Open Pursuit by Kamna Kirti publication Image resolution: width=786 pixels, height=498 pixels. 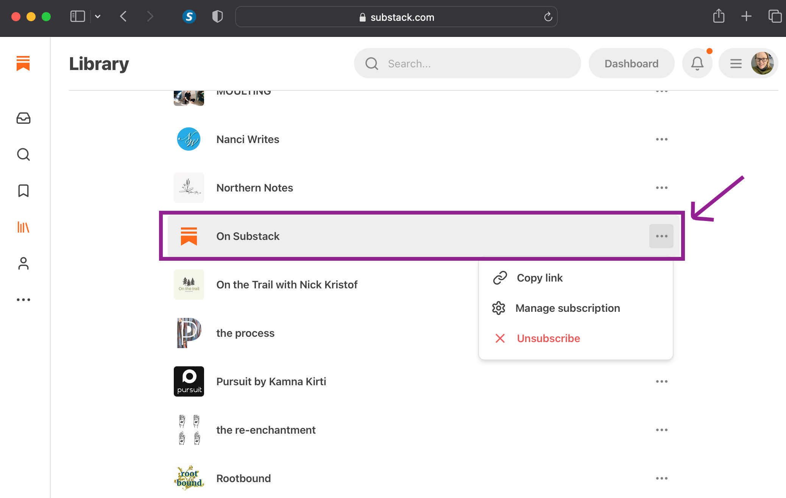[271, 381]
